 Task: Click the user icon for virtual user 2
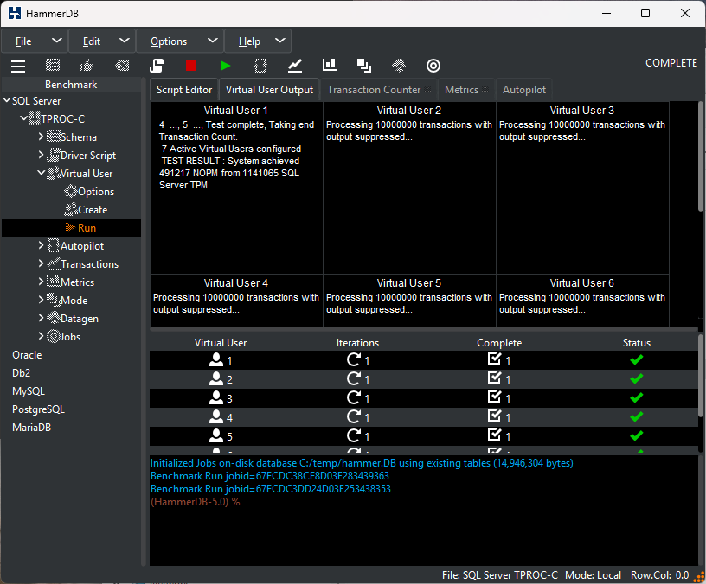(216, 379)
